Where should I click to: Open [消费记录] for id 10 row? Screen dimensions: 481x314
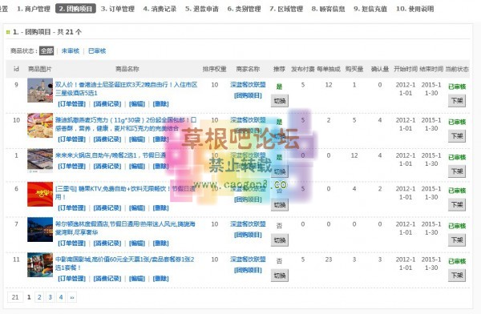[107, 139]
